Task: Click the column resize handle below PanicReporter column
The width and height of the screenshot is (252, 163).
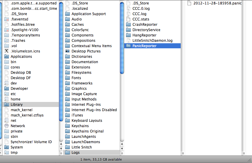Action: 183,154
